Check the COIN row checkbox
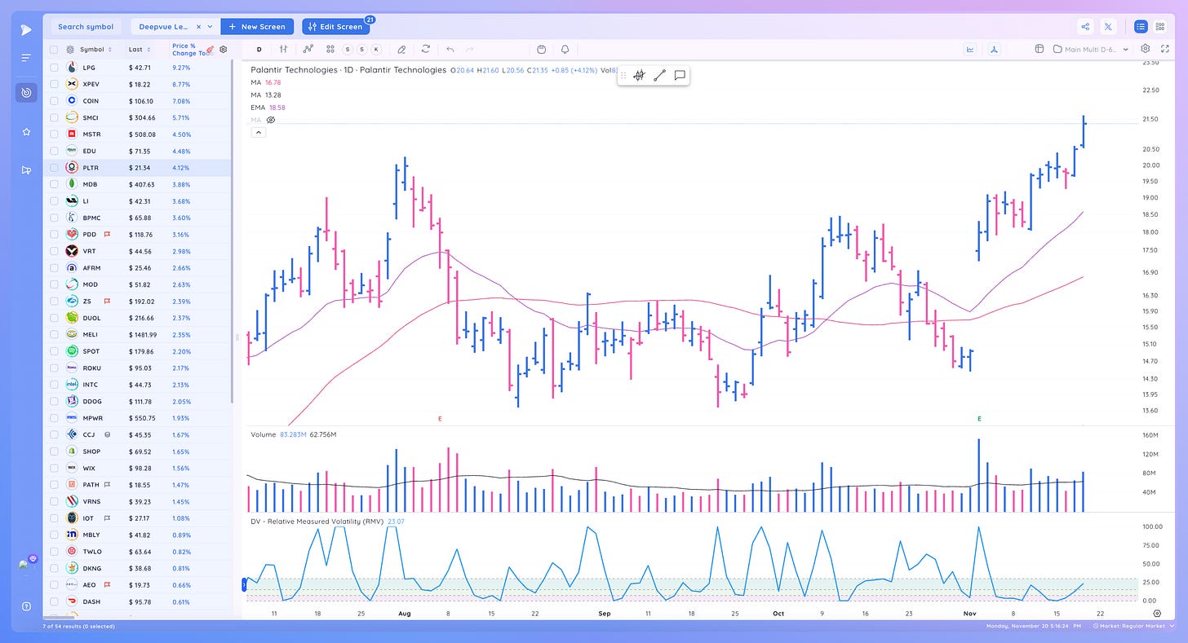Screen dimensions: 1188x643 click(54, 101)
